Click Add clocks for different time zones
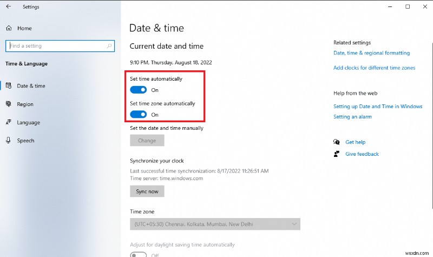 [x=374, y=68]
